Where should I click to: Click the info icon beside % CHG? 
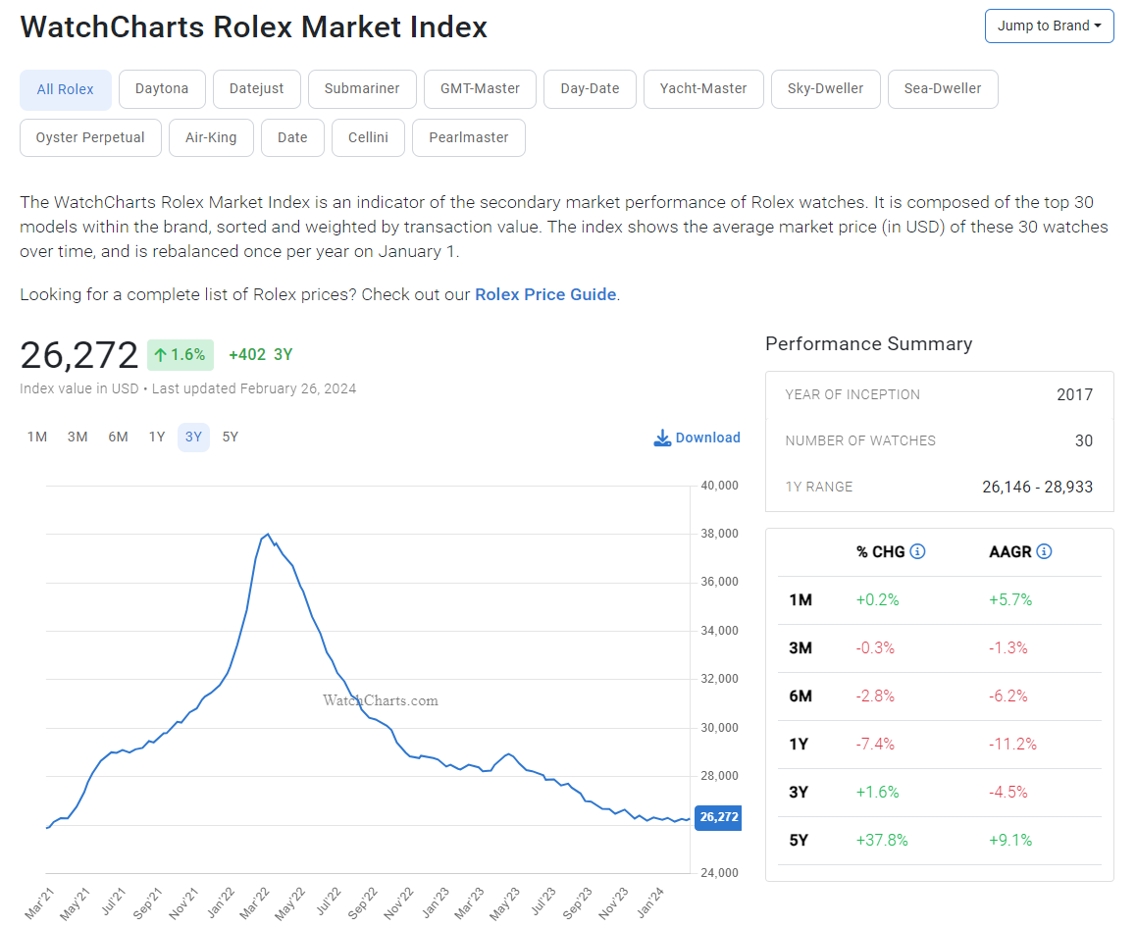917,551
